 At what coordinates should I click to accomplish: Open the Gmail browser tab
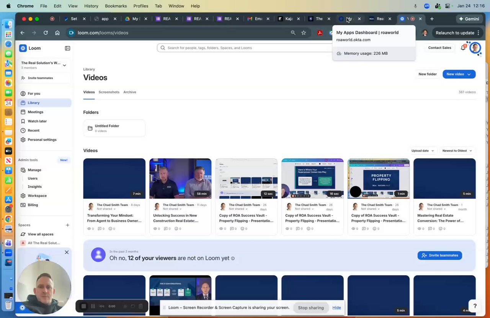[258, 19]
